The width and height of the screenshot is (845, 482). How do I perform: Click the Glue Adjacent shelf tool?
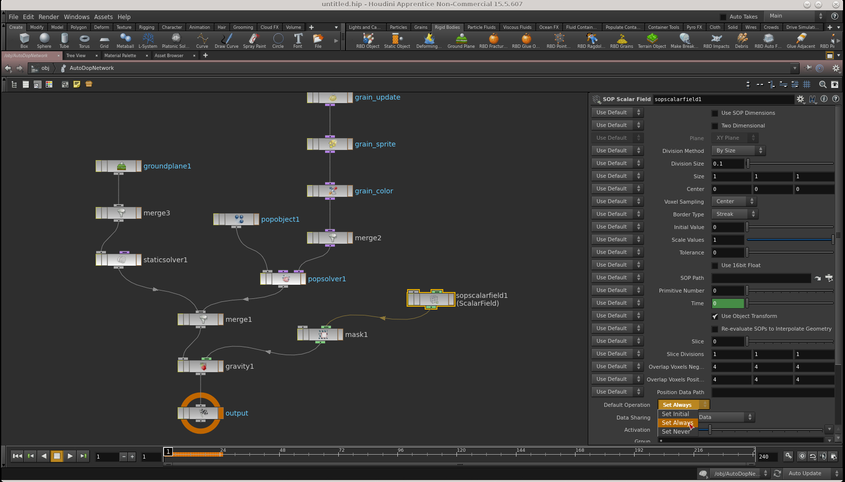tap(801, 41)
